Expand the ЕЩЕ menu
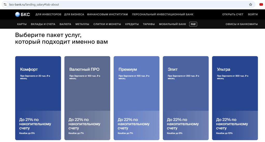Screen dimensions: 265x142 pos(193,24)
